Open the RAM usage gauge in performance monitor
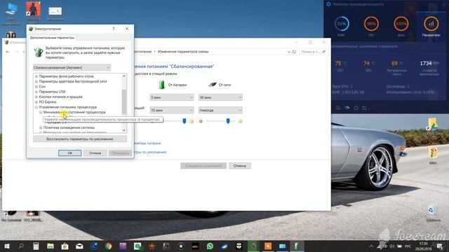Screen dimensions: 449x252 [342, 24]
